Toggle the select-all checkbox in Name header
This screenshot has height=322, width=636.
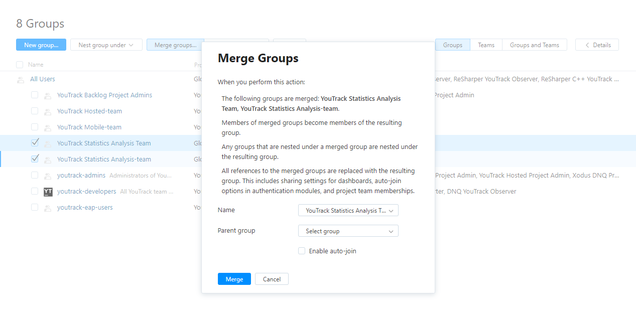pos(20,65)
